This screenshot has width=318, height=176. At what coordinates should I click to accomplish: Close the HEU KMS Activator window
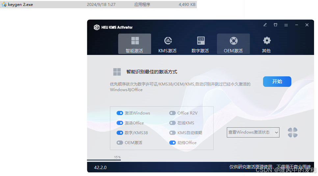click(307, 25)
